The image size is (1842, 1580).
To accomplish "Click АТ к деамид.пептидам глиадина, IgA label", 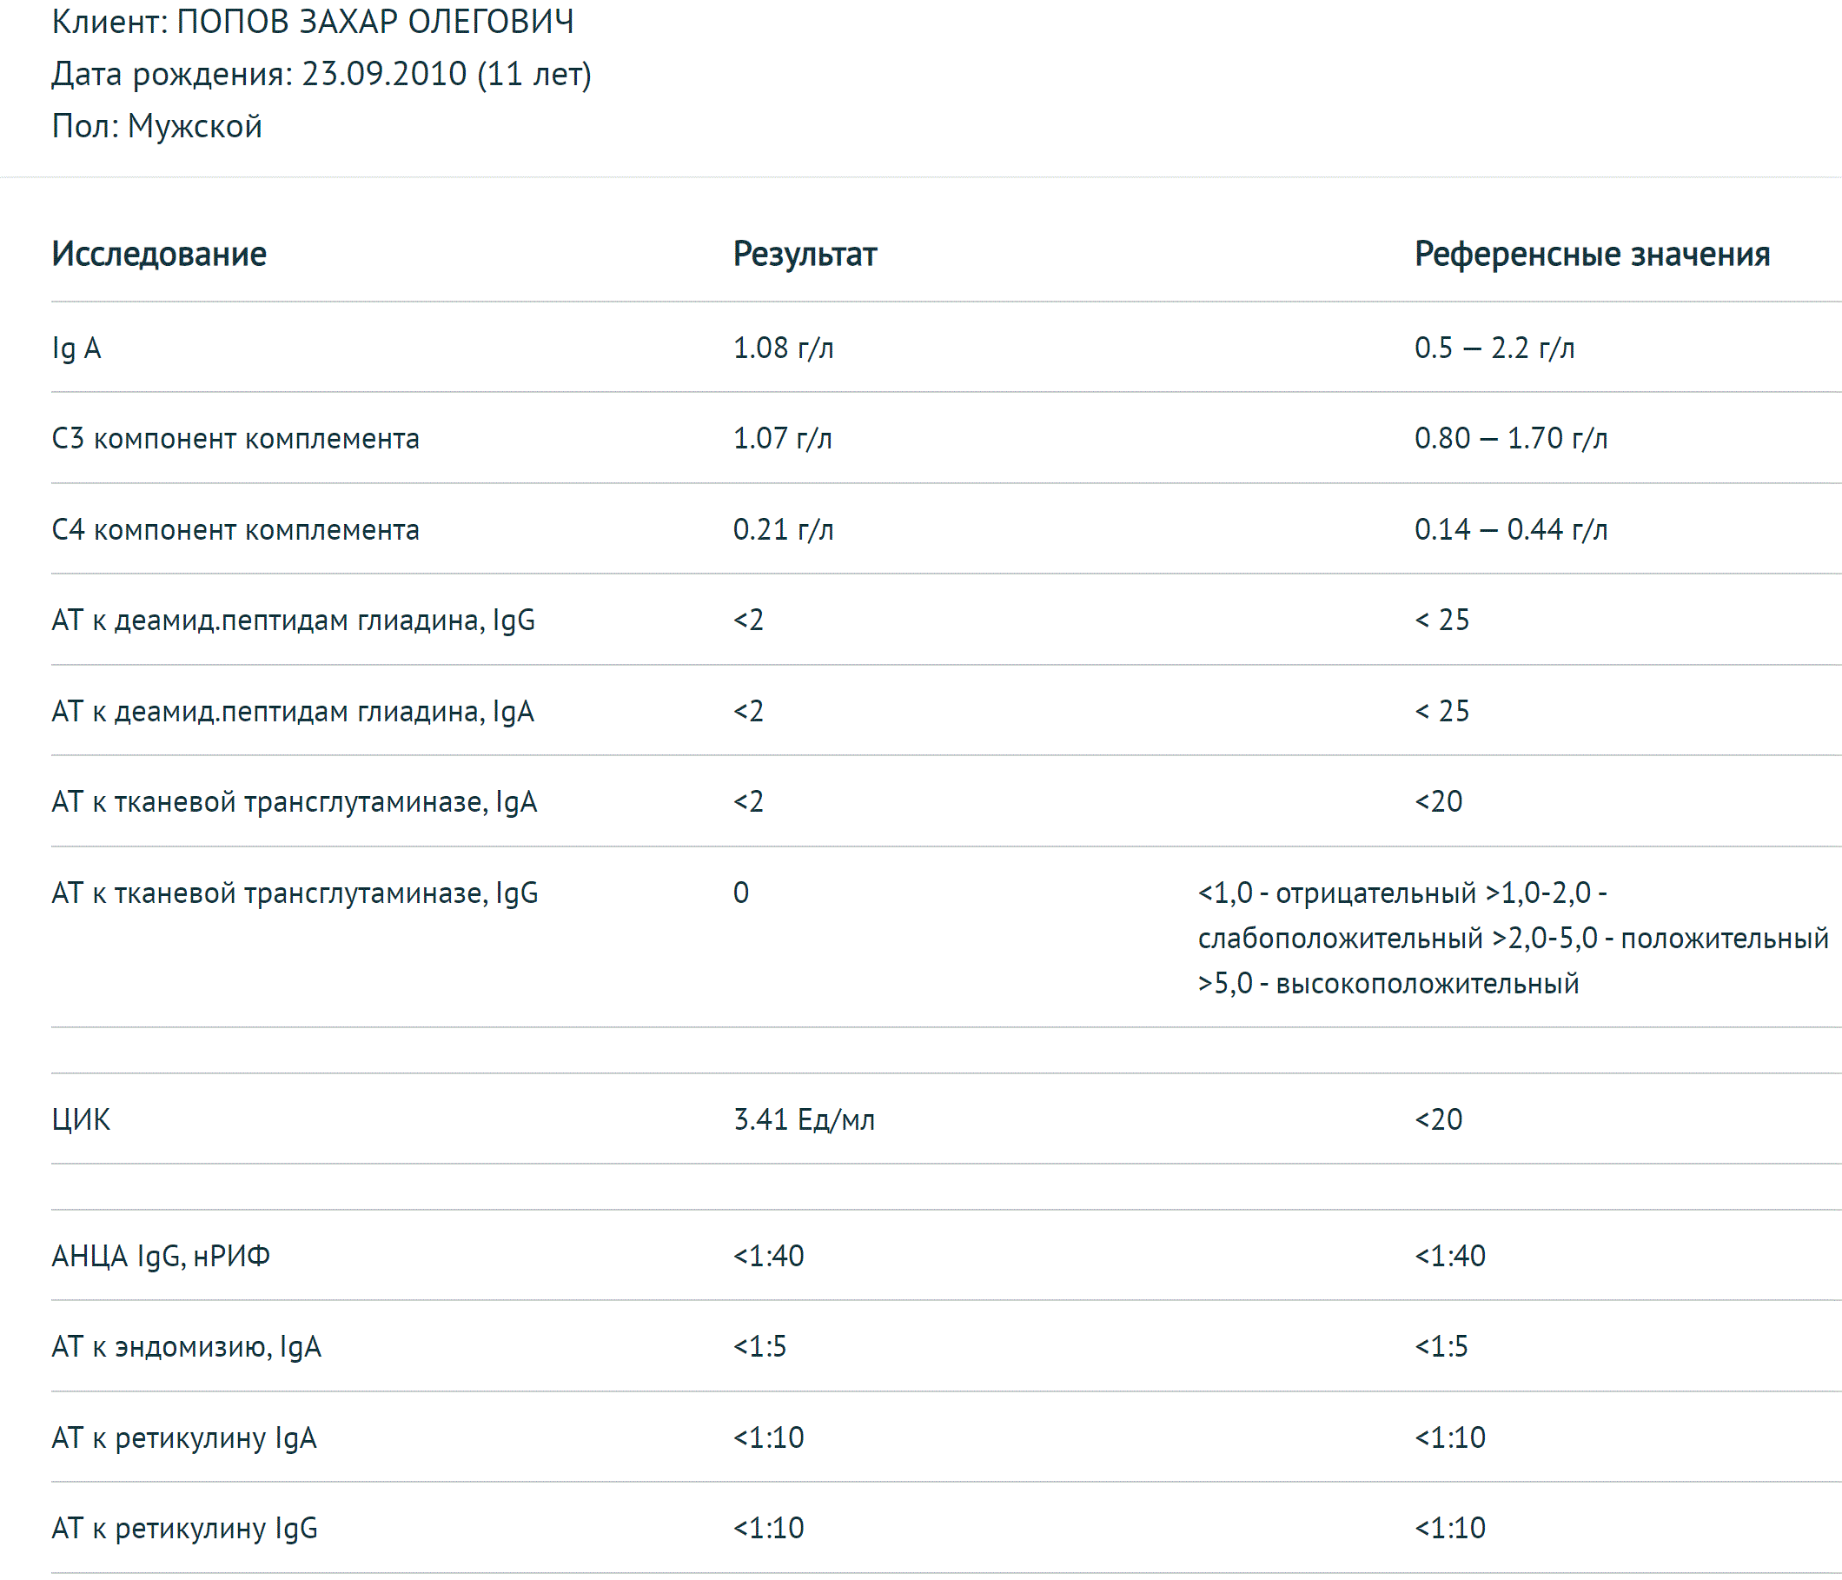I will [293, 711].
